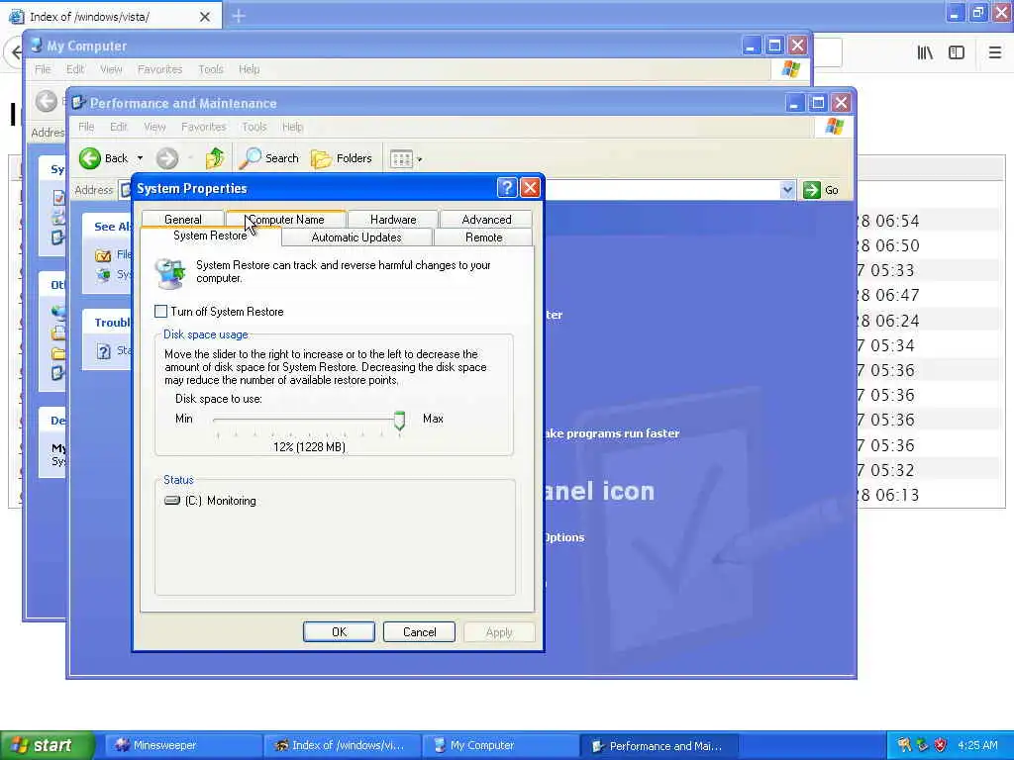Click the Apply button

click(x=499, y=632)
